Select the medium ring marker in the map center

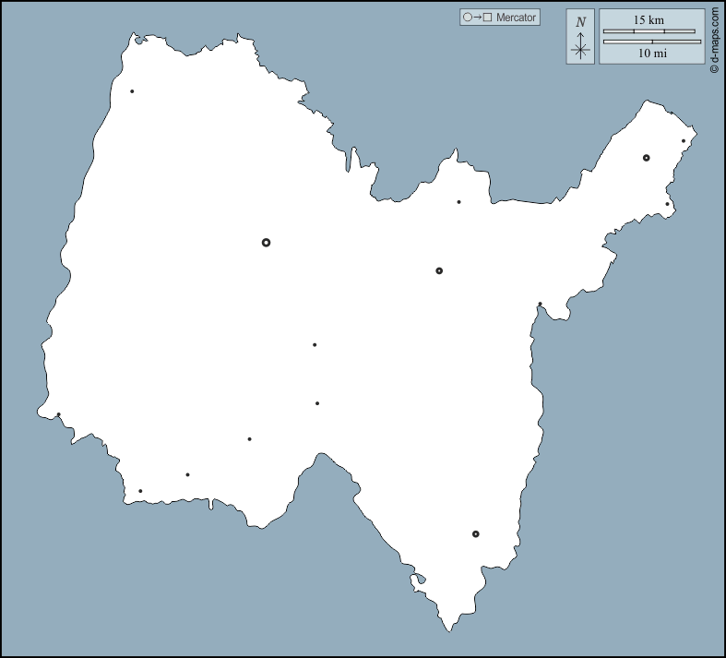point(439,270)
